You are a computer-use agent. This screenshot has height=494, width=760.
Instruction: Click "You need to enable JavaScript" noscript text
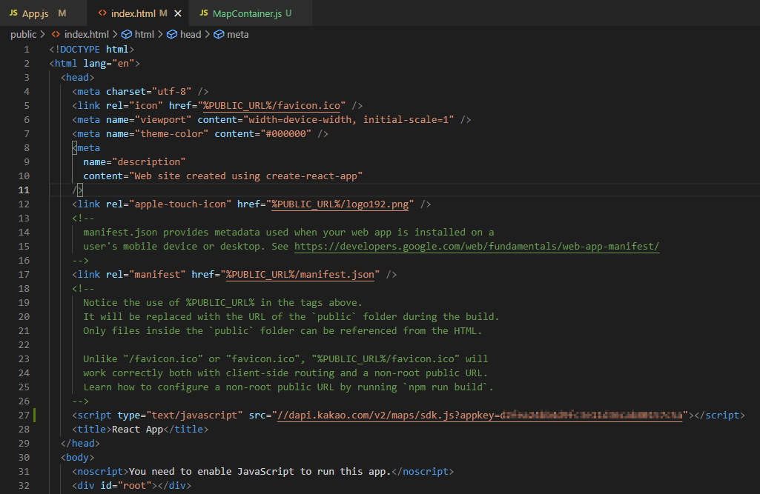(260, 471)
